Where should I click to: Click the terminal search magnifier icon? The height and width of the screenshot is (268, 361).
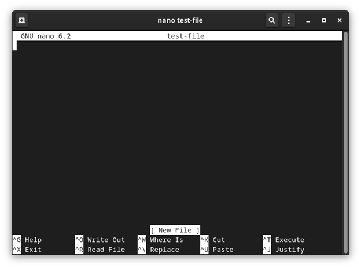pos(272,20)
